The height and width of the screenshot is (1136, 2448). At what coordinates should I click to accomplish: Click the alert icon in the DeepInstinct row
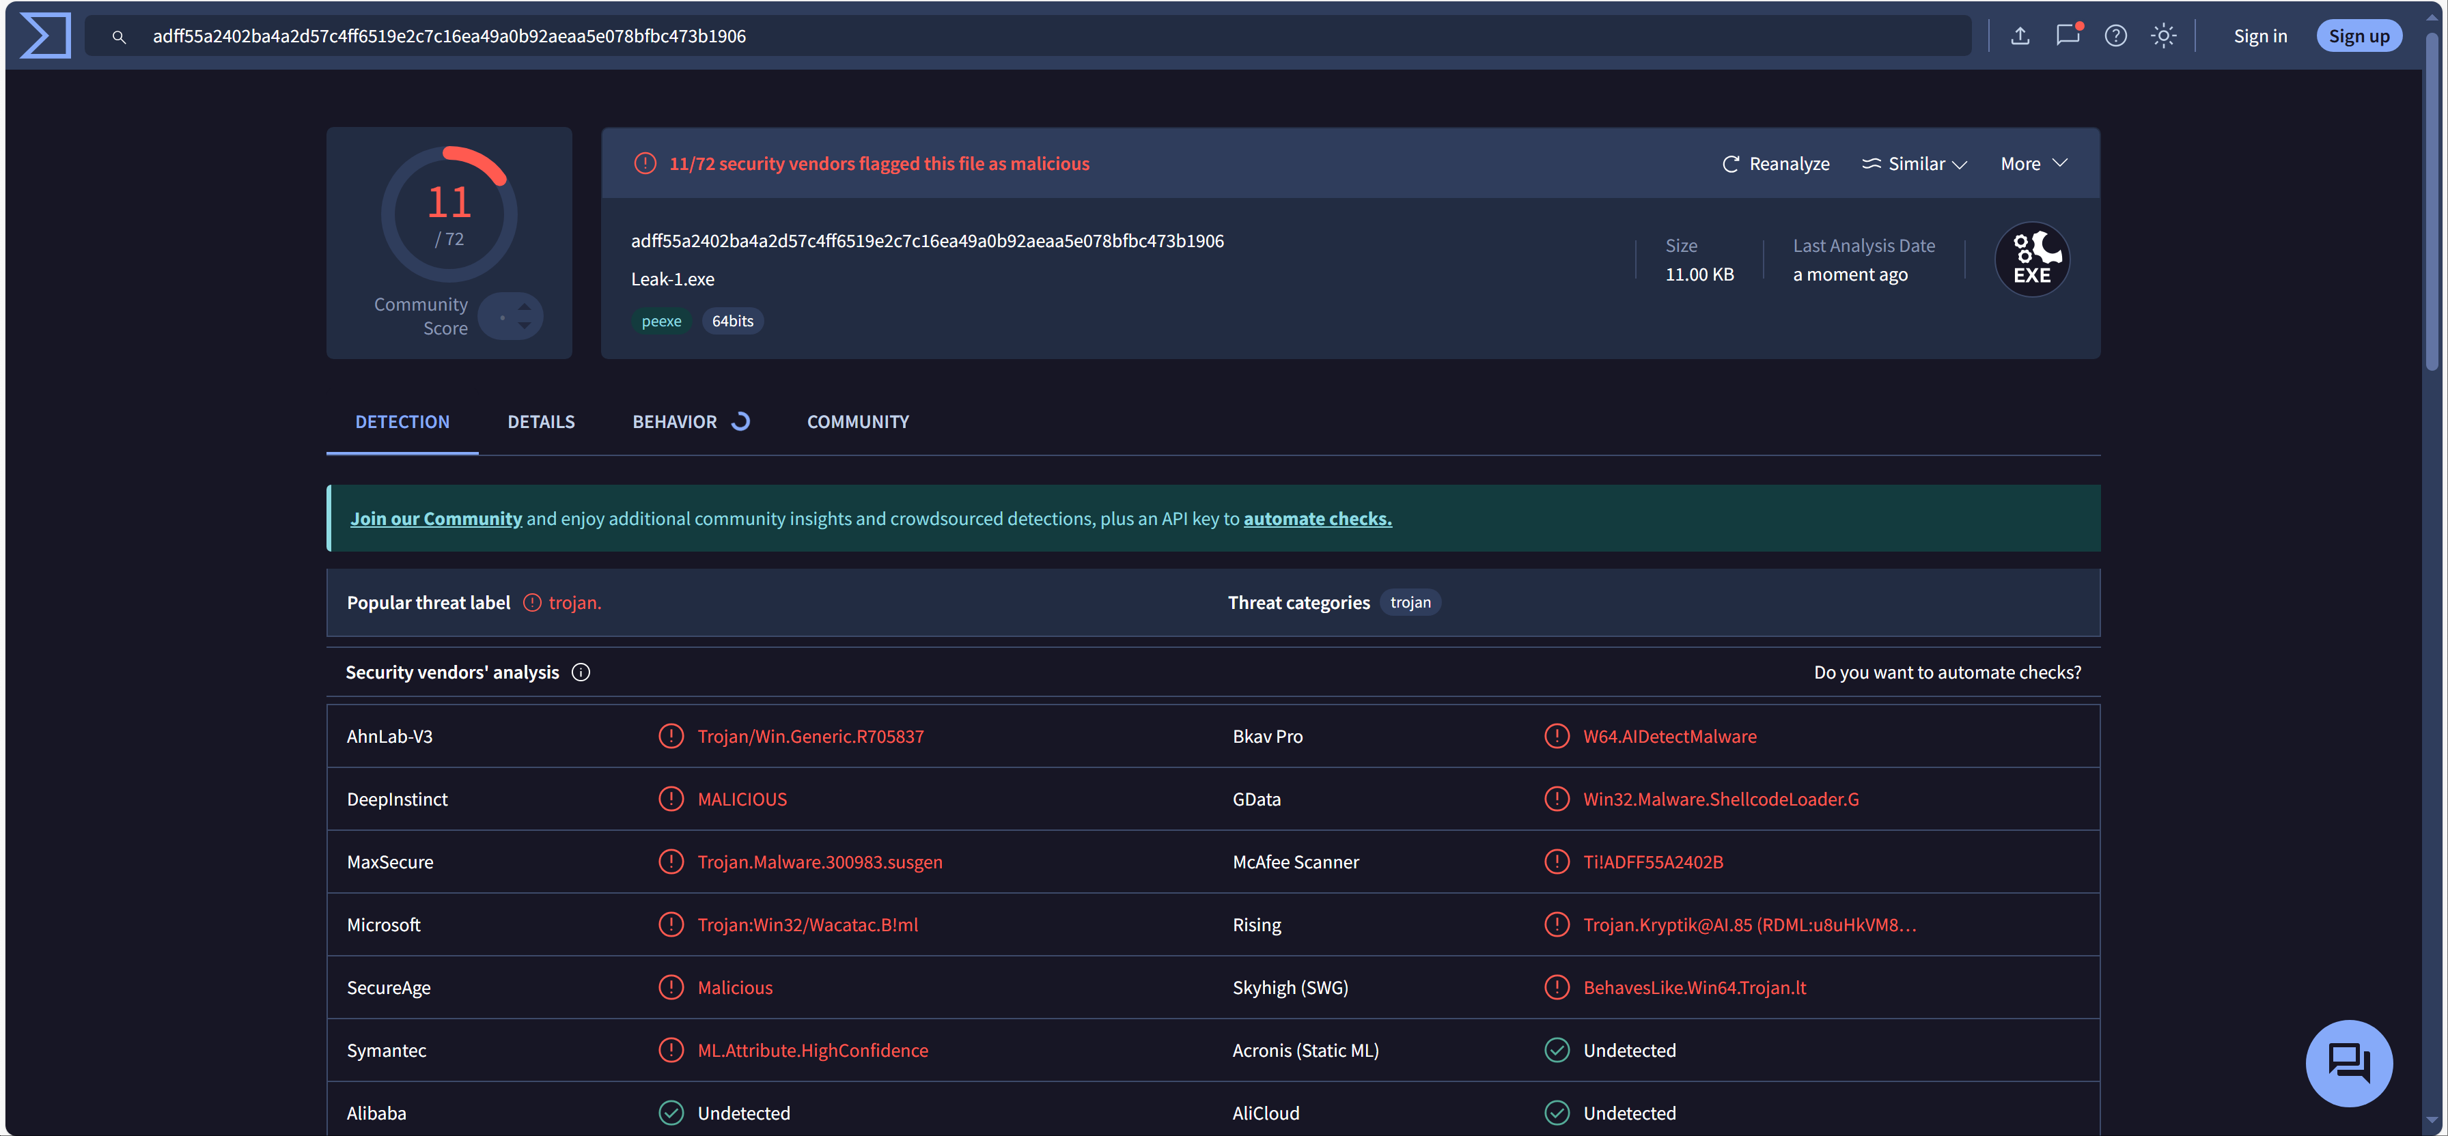coord(671,799)
